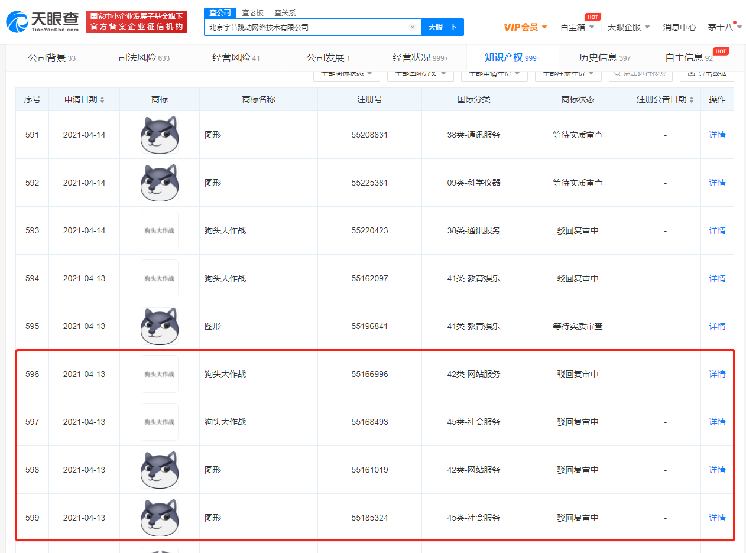Open 详情 for registration 55225381

coord(717,183)
